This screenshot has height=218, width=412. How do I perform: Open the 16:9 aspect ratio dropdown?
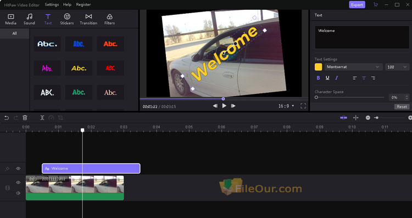(286, 106)
